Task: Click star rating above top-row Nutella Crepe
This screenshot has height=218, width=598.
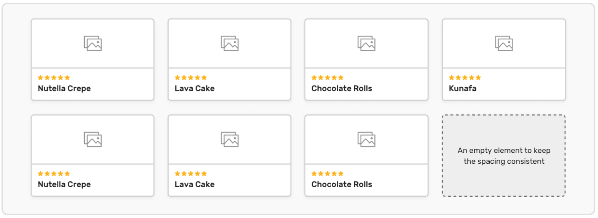Action: pyautogui.click(x=54, y=78)
